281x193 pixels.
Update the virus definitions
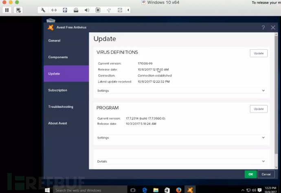(259, 53)
